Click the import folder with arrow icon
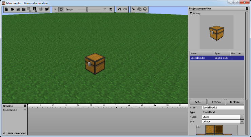This screenshot has height=137, width=251. [x=47, y=9]
